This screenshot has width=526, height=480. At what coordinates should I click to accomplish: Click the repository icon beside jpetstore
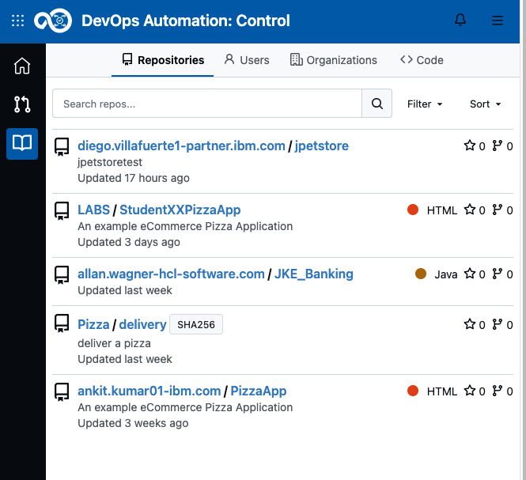(62, 146)
